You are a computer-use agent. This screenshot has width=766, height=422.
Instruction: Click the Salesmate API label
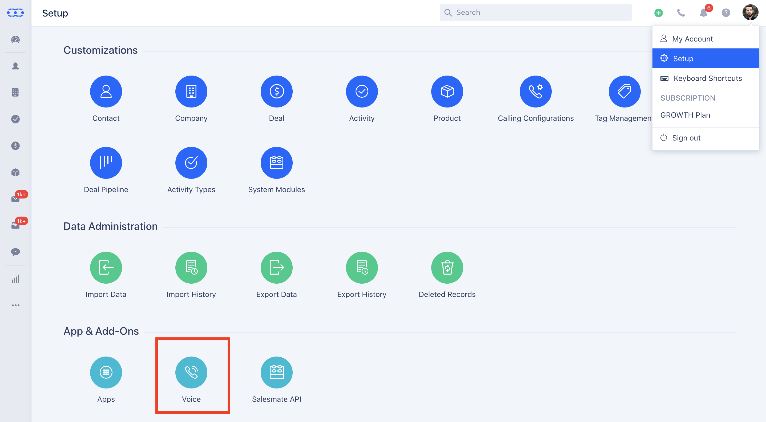277,399
